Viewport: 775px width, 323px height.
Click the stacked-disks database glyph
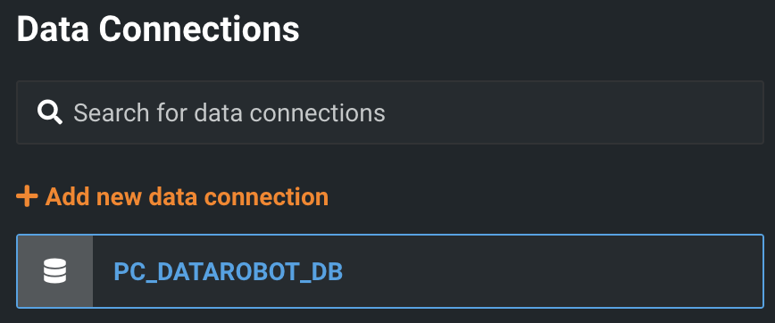54,271
